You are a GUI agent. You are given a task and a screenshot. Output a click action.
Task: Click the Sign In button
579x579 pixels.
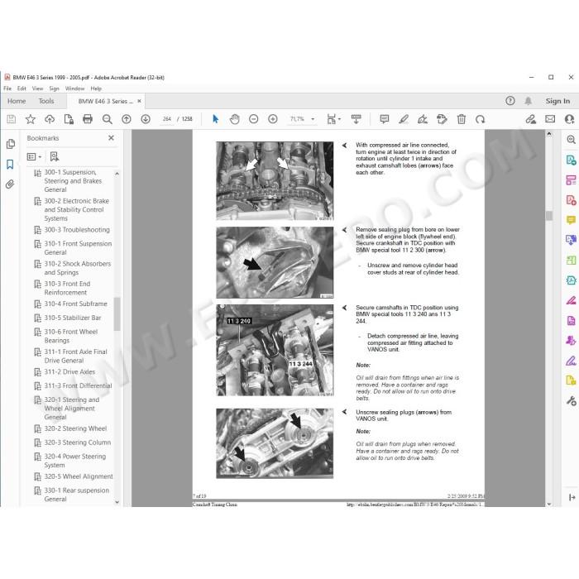click(557, 101)
